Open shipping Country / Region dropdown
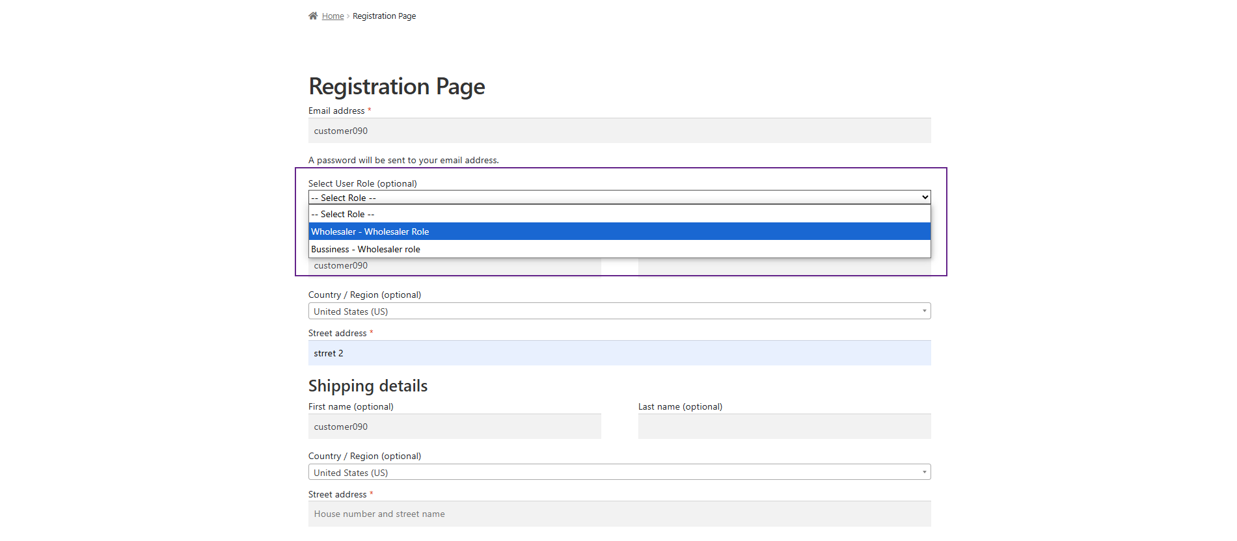 [x=619, y=473]
